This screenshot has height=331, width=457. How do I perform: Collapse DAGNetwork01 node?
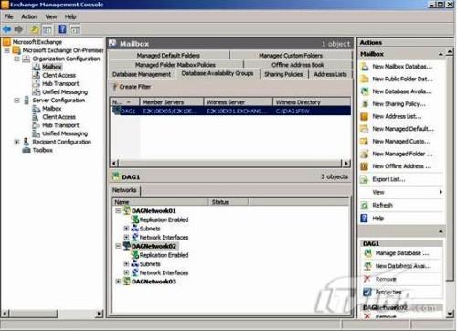(118, 210)
